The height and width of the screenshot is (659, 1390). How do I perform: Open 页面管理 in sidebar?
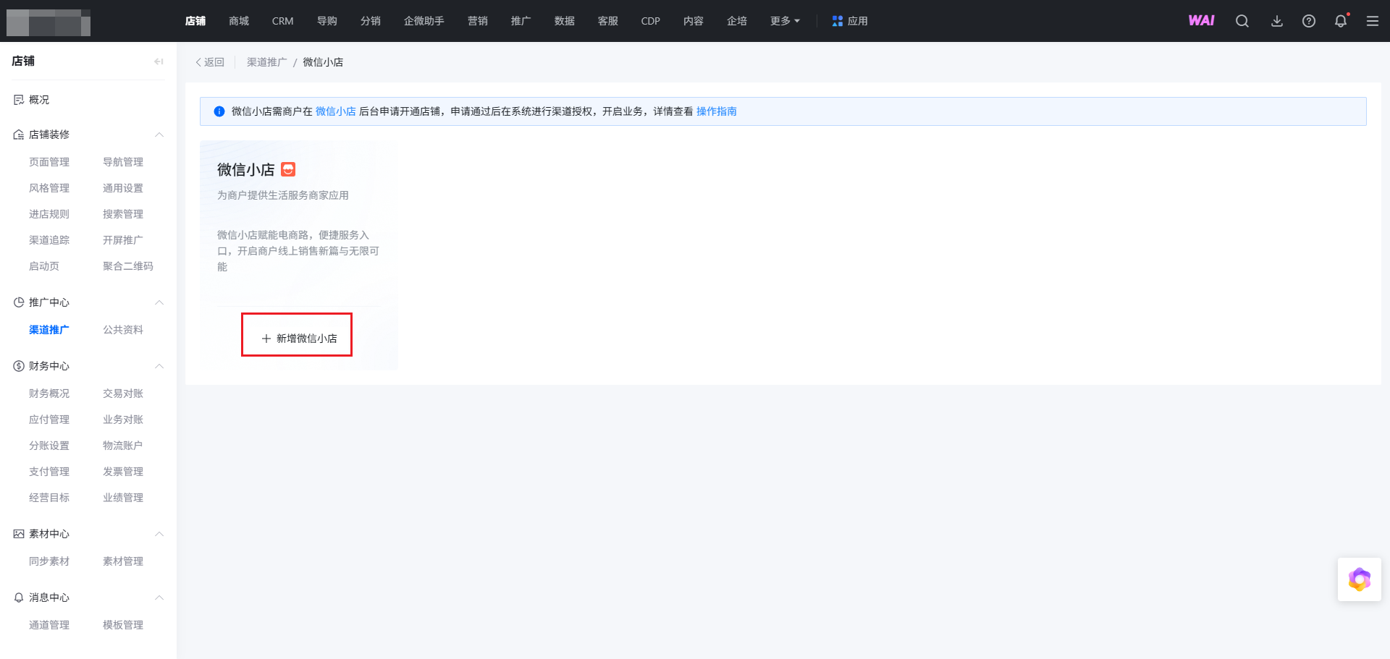(49, 162)
